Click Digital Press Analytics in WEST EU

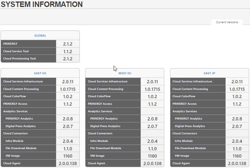[x=105, y=126]
